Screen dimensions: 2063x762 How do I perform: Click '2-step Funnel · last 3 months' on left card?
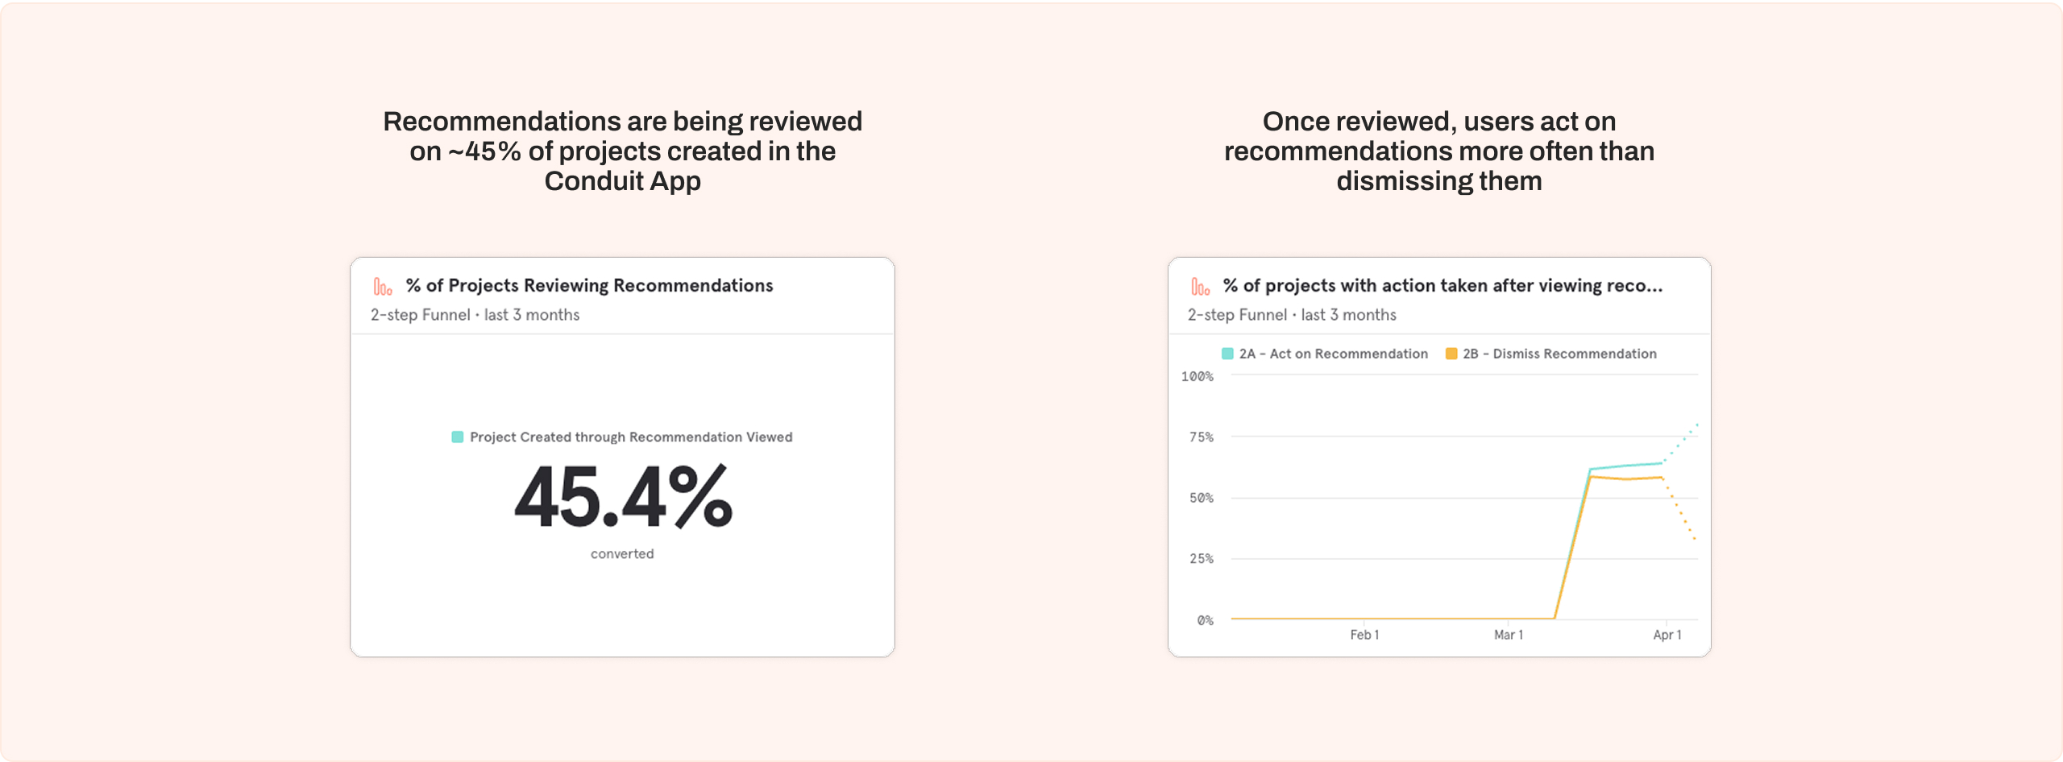click(475, 315)
